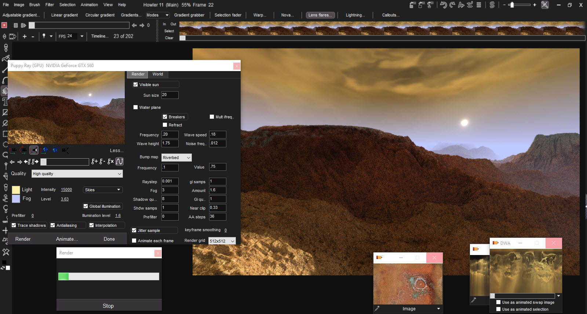Click the yellow Light color swatch
The height and width of the screenshot is (314, 587).
coord(16,190)
